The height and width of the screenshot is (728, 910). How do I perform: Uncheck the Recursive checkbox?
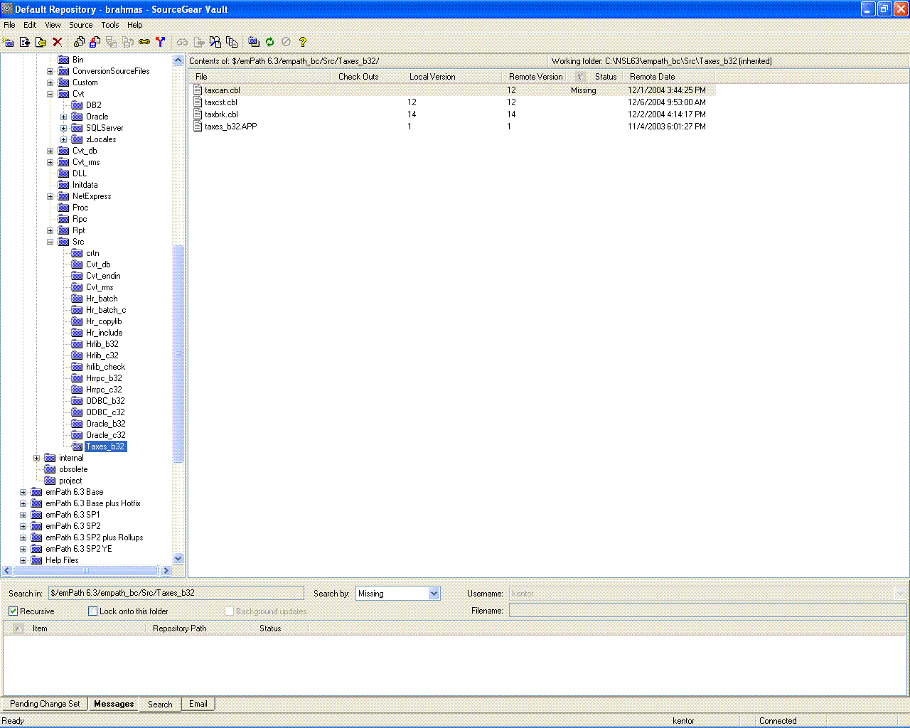pyautogui.click(x=13, y=611)
